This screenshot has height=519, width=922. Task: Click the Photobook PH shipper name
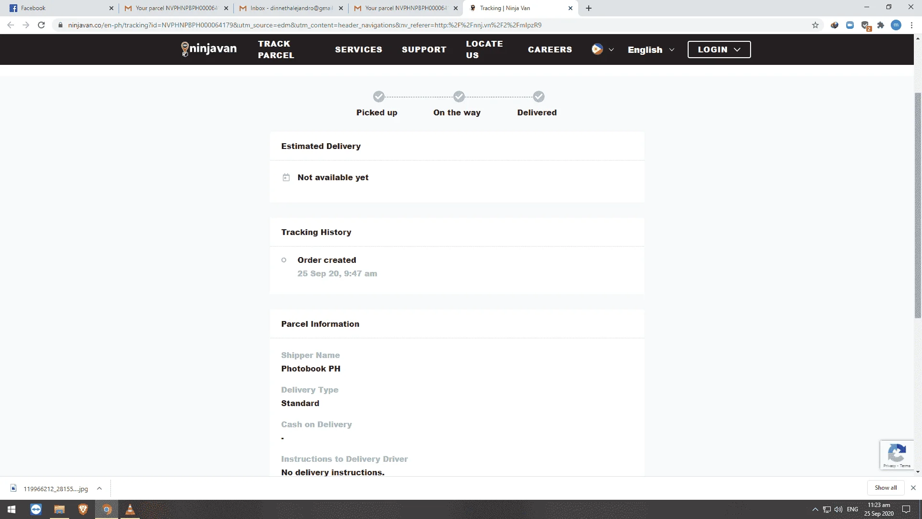click(x=311, y=369)
